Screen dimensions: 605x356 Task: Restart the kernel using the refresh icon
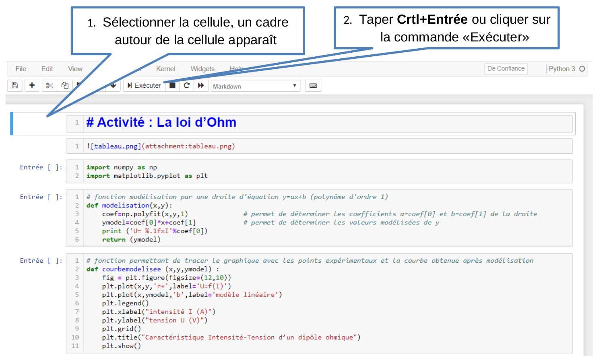pos(186,85)
